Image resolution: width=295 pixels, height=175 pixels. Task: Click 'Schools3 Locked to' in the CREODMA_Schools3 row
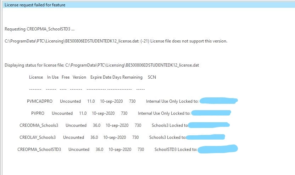tap(170, 125)
